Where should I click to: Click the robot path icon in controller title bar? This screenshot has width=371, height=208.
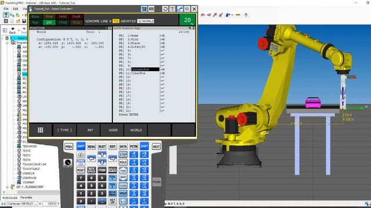click(x=180, y=9)
